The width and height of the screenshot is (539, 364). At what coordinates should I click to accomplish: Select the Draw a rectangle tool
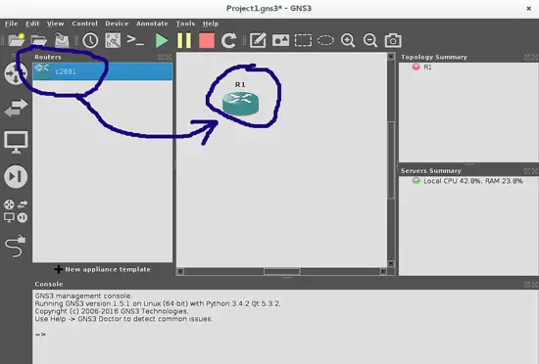tap(303, 40)
